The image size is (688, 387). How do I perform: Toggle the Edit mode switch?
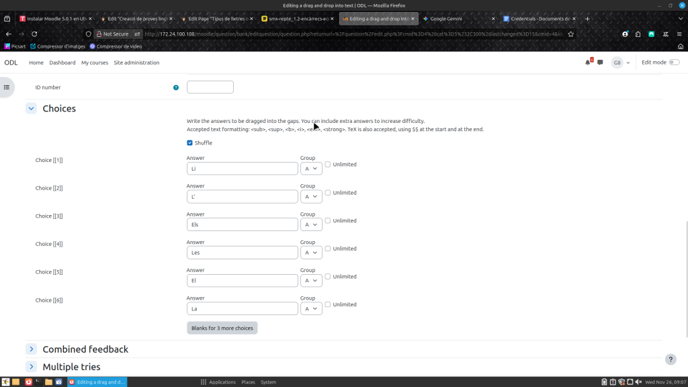[x=673, y=62]
